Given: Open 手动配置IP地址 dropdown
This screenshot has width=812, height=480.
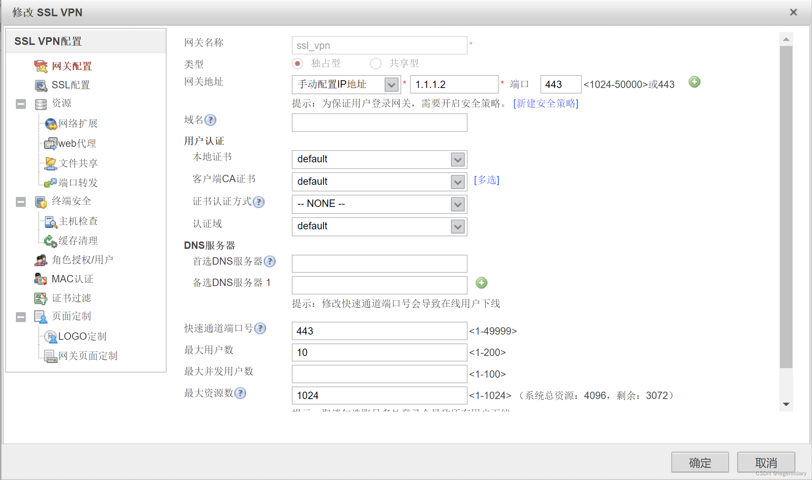Looking at the screenshot, I should (391, 85).
